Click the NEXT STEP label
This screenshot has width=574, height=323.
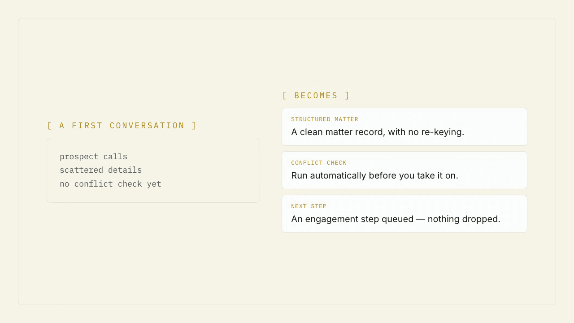point(309,206)
